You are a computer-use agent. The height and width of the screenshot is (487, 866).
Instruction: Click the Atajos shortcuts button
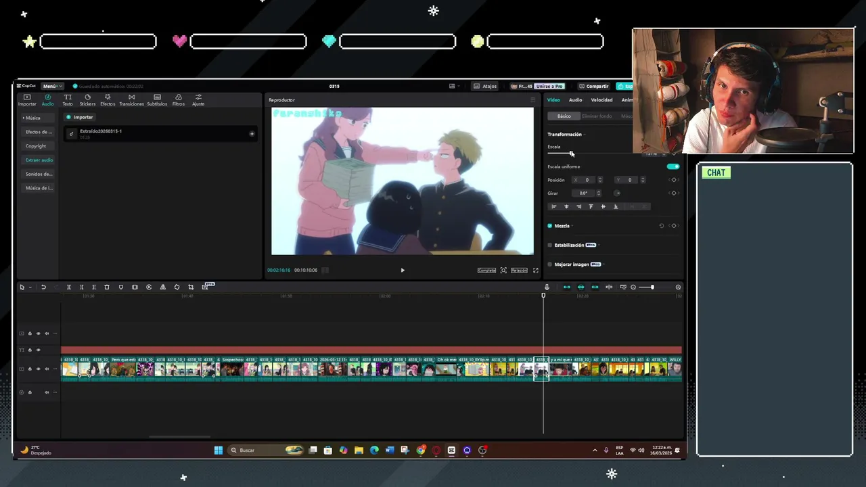click(485, 87)
